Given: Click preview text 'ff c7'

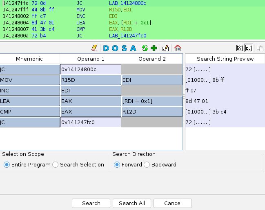Looking at the screenshot, I should (x=191, y=91).
